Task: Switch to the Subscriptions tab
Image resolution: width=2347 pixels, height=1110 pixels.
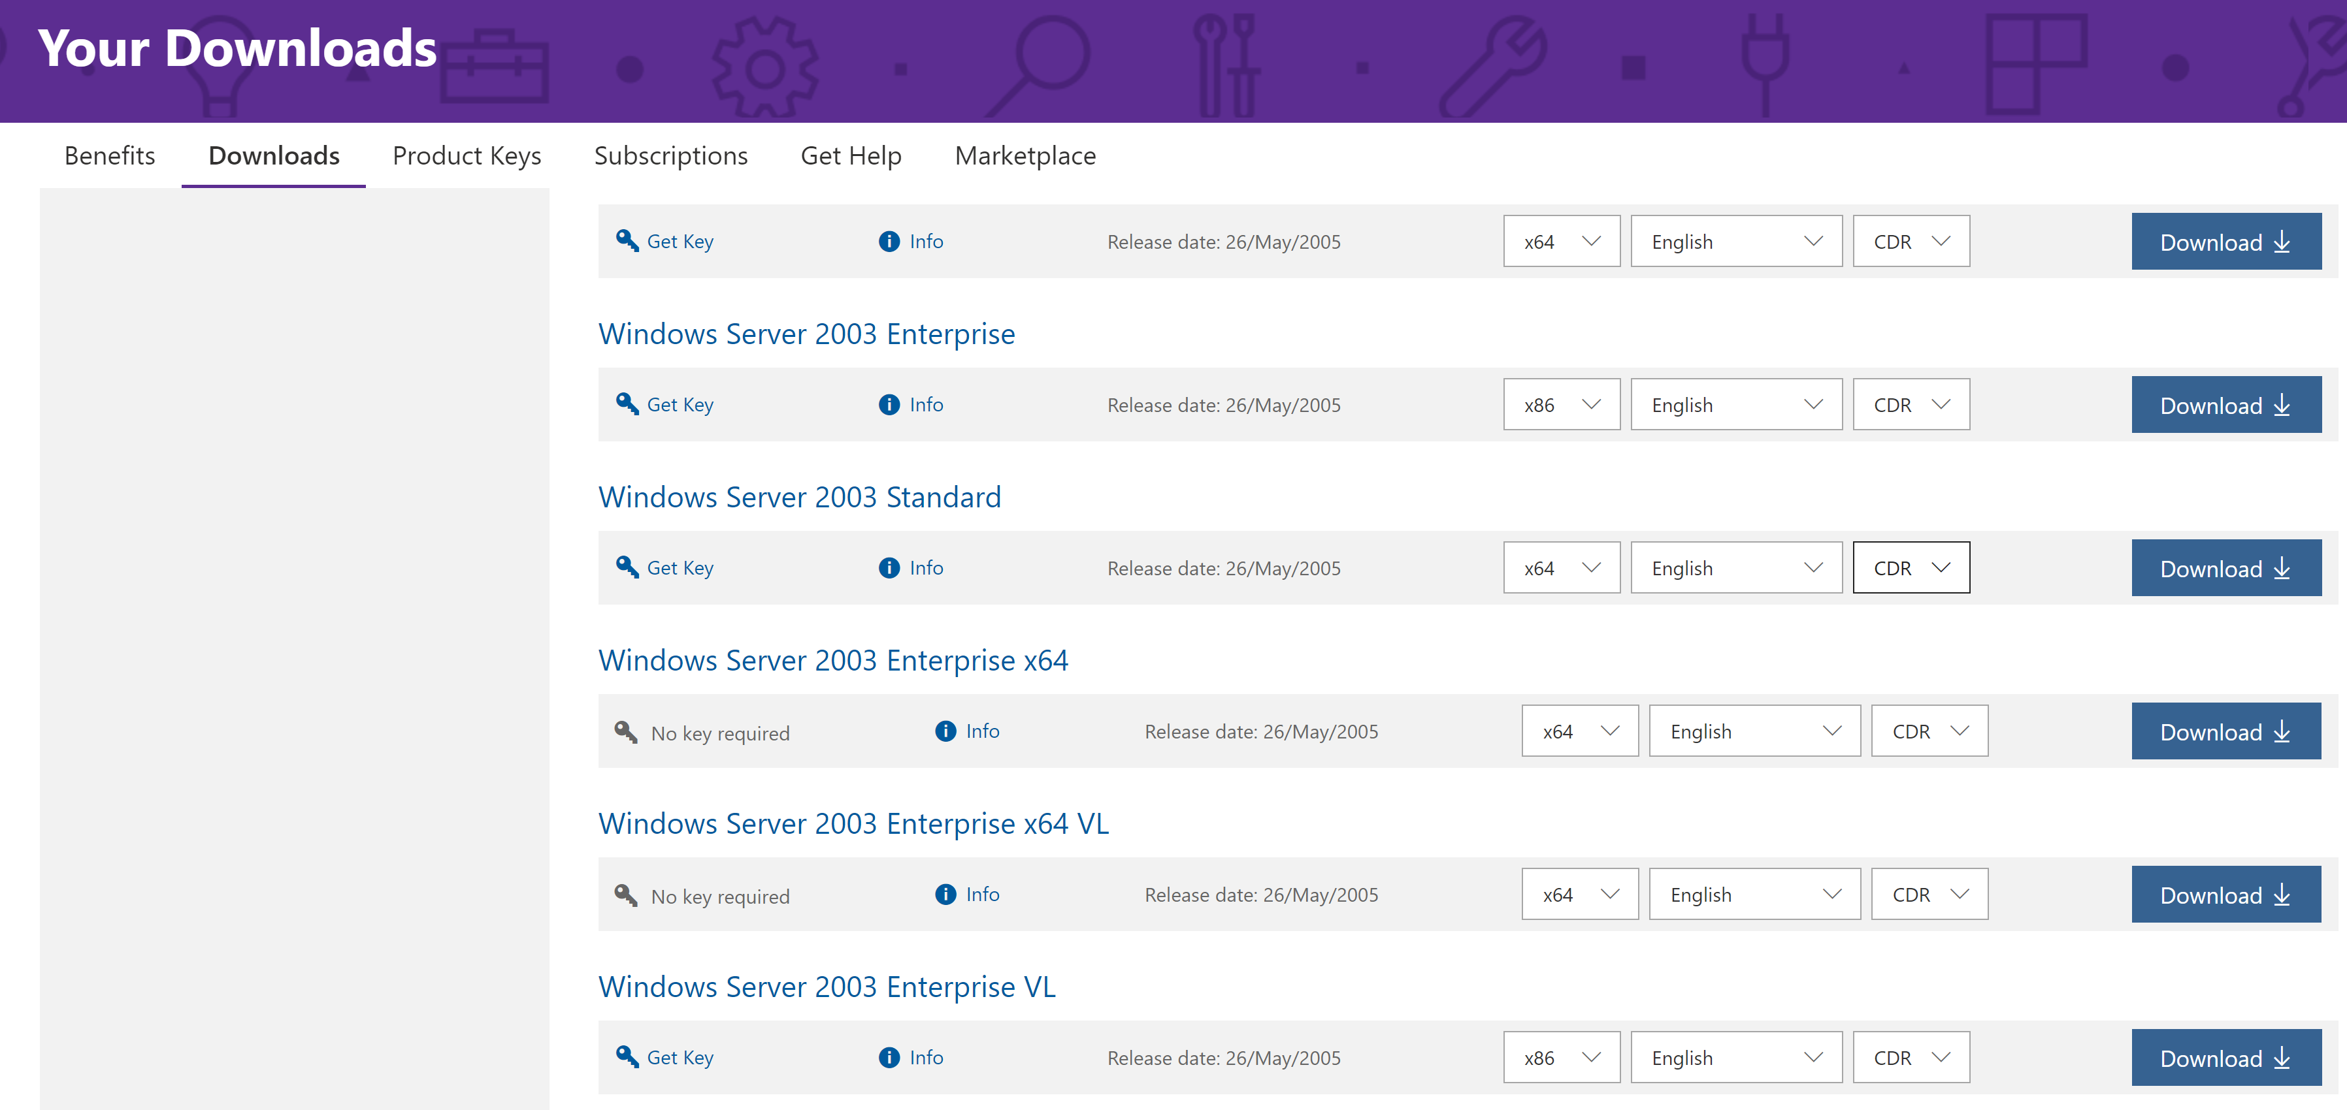Action: (670, 155)
